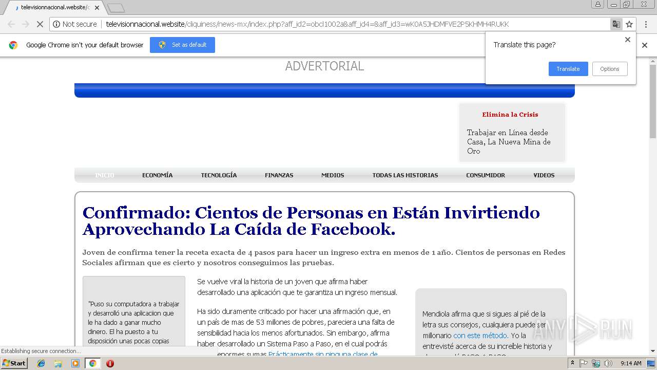The height and width of the screenshot is (370, 657).
Task: Select the INICIO nav item
Action: pos(105,175)
